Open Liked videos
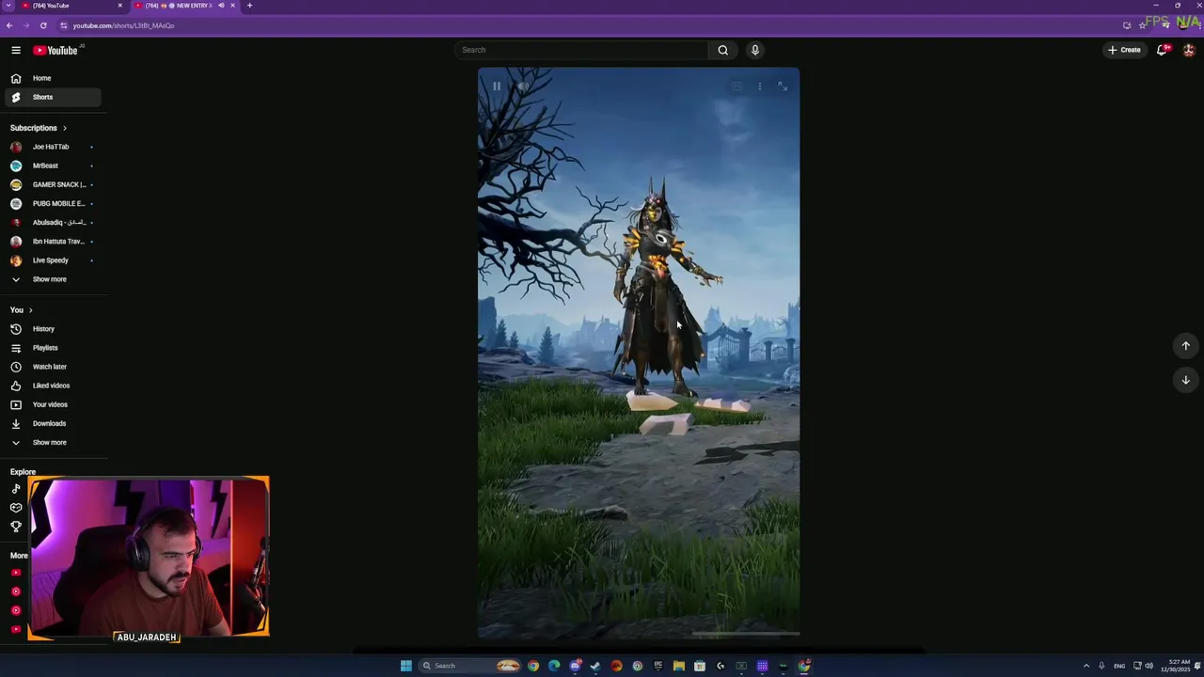1204x677 pixels. [52, 386]
